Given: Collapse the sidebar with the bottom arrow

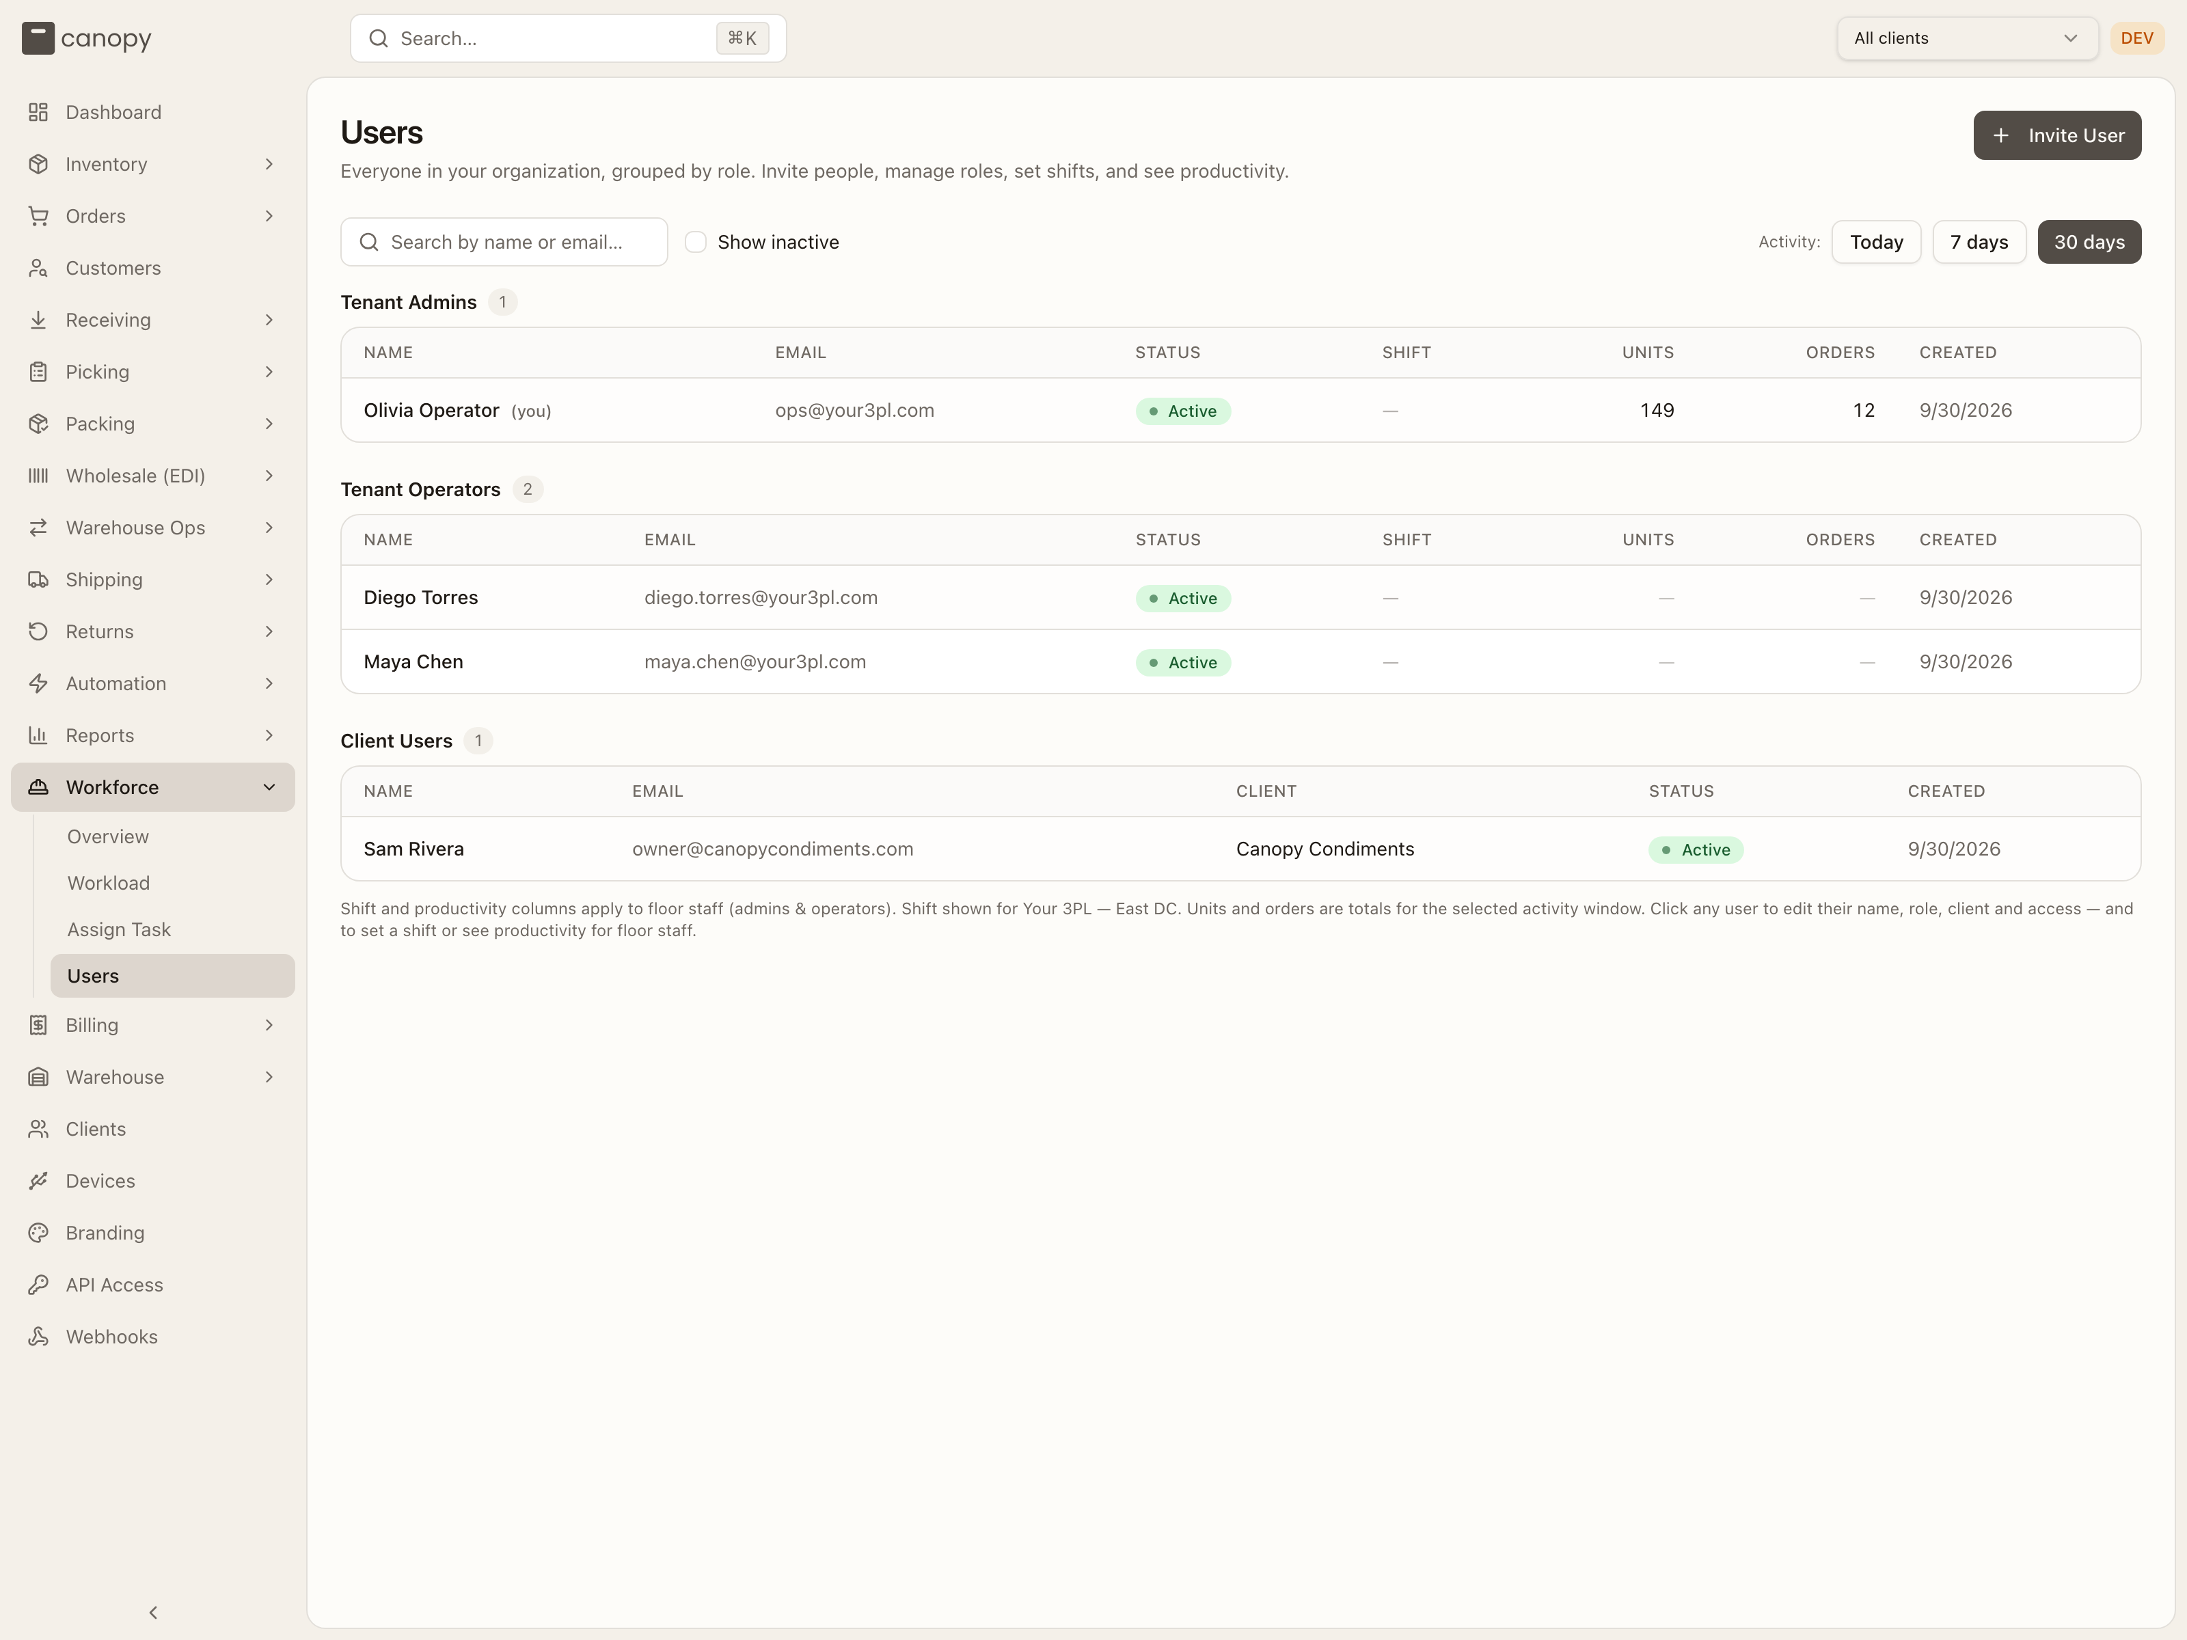Looking at the screenshot, I should click(x=153, y=1612).
